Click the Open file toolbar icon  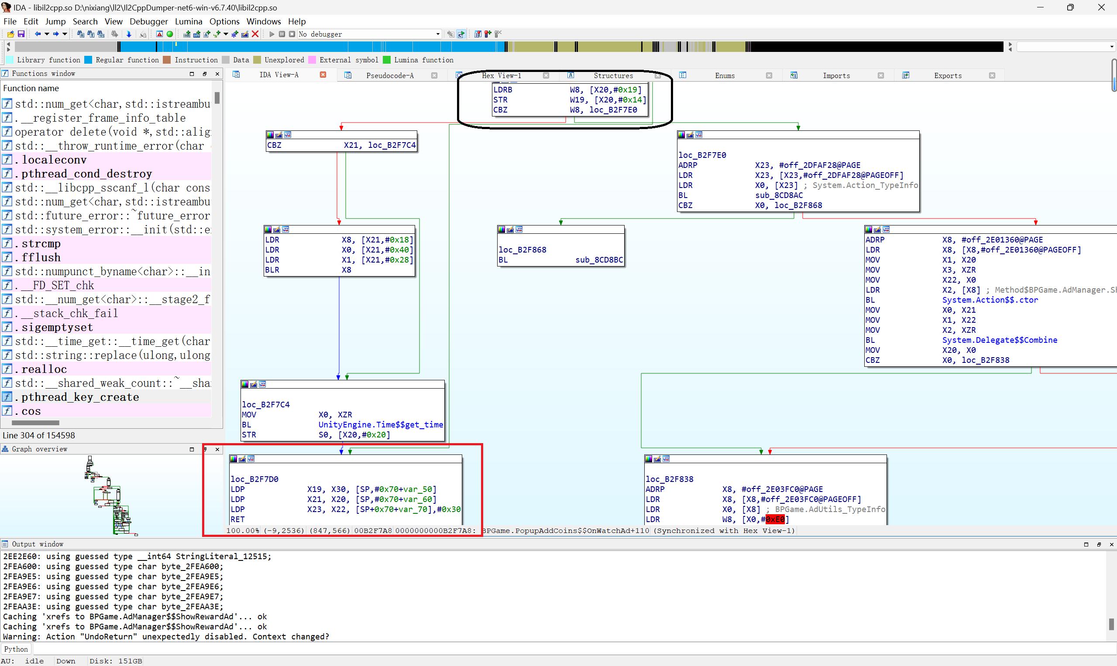(x=10, y=34)
